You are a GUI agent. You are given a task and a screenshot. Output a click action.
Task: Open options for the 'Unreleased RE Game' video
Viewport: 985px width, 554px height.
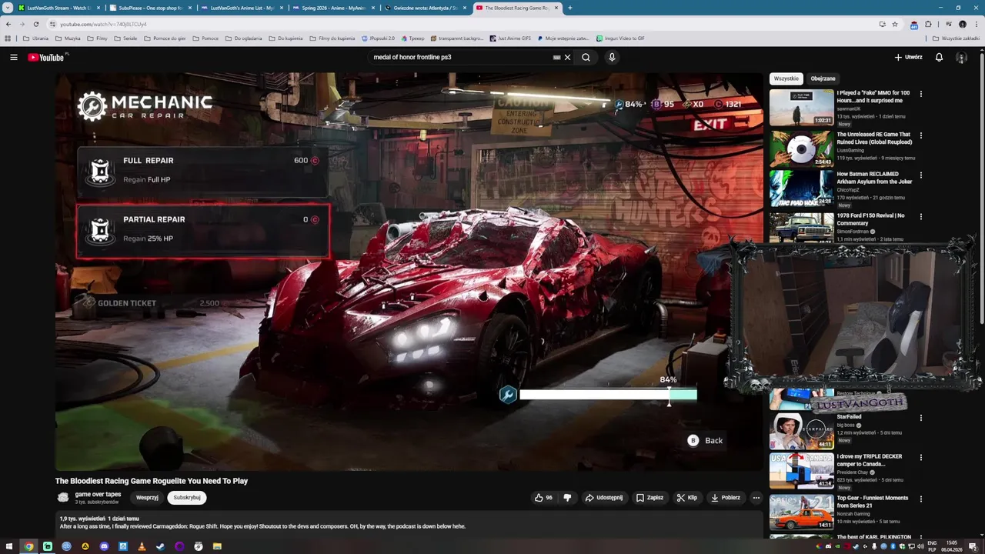pyautogui.click(x=921, y=135)
